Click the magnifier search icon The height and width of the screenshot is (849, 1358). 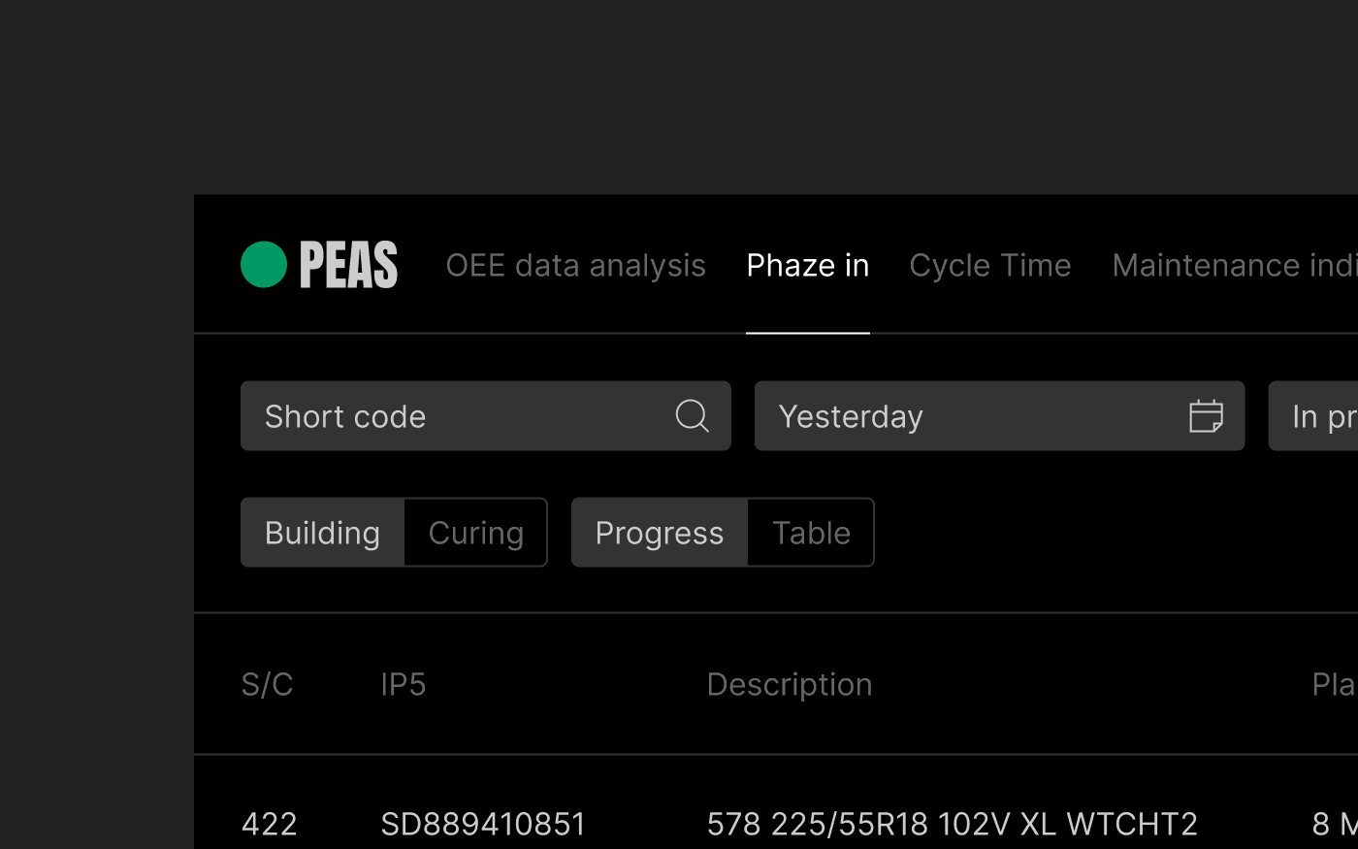point(692,416)
